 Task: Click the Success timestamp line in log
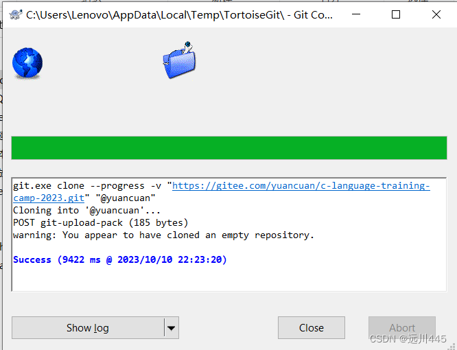coord(120,259)
